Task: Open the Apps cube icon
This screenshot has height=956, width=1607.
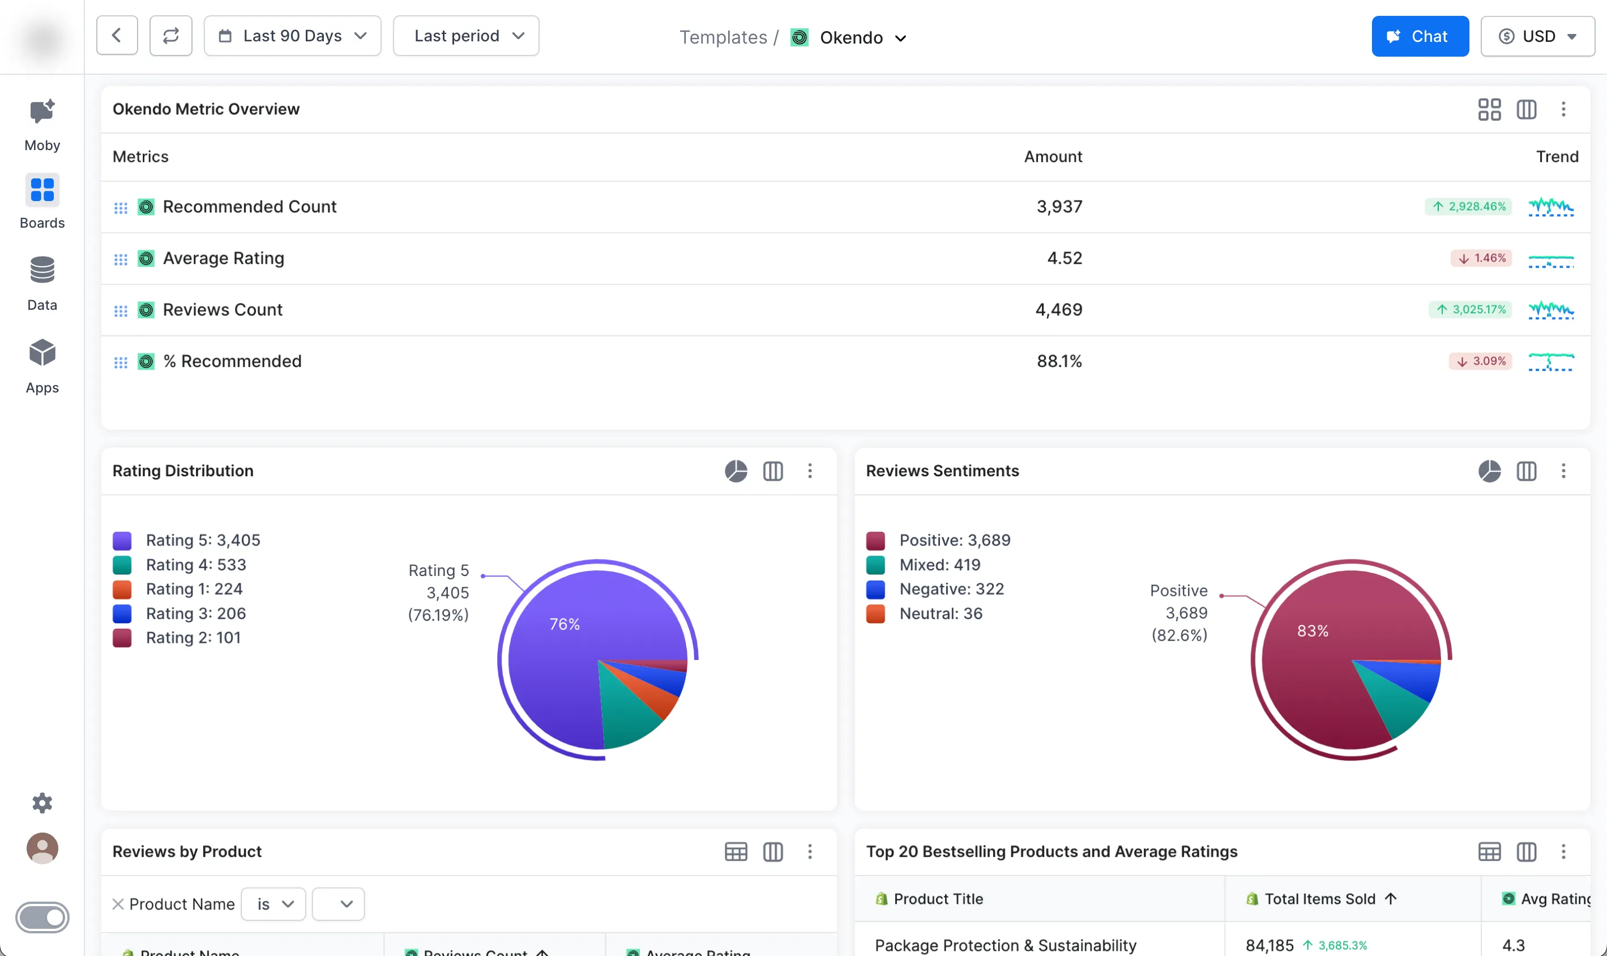Action: pyautogui.click(x=42, y=353)
